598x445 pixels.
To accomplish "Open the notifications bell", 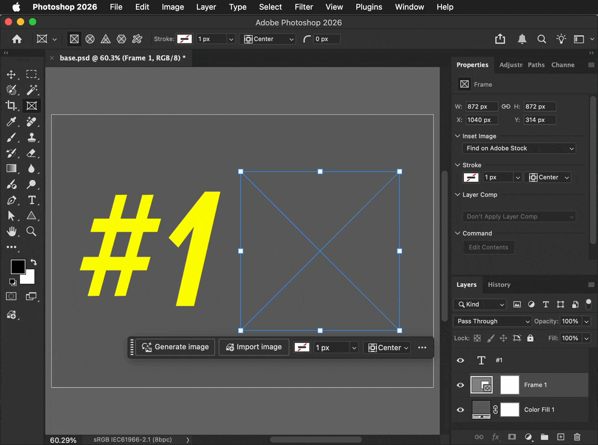I will click(522, 39).
